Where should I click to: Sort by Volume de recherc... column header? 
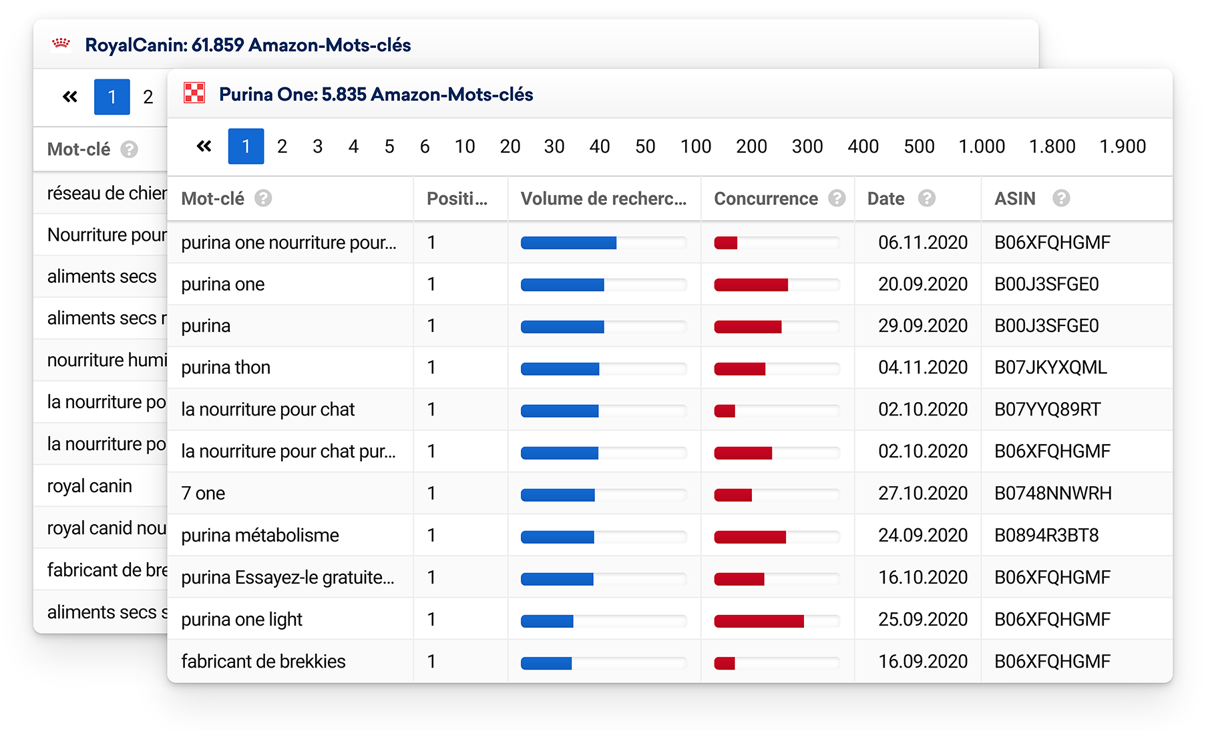pos(604,198)
